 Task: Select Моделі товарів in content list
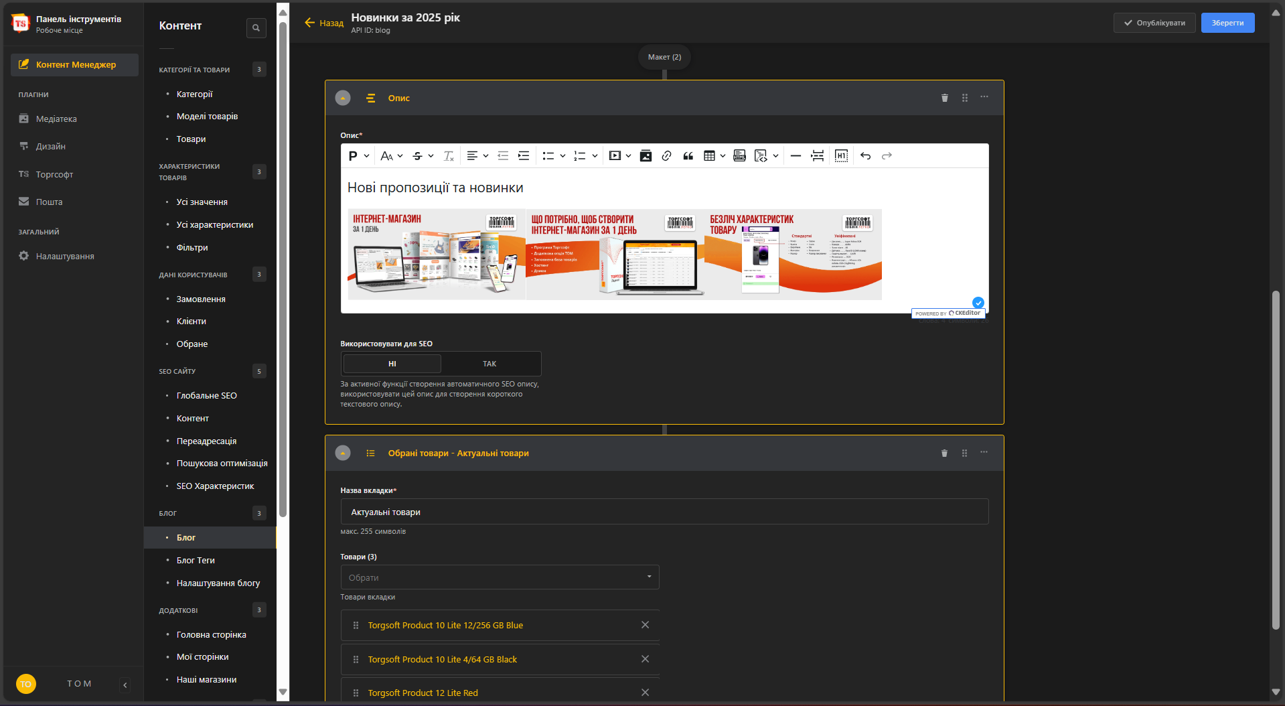[207, 116]
